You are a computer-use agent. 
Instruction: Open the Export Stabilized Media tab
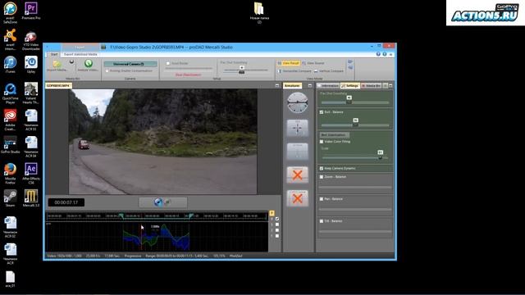click(80, 54)
